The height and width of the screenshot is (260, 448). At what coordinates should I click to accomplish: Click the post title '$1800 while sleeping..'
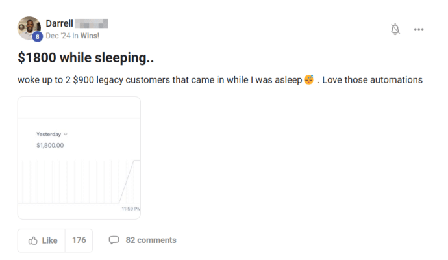coord(86,57)
